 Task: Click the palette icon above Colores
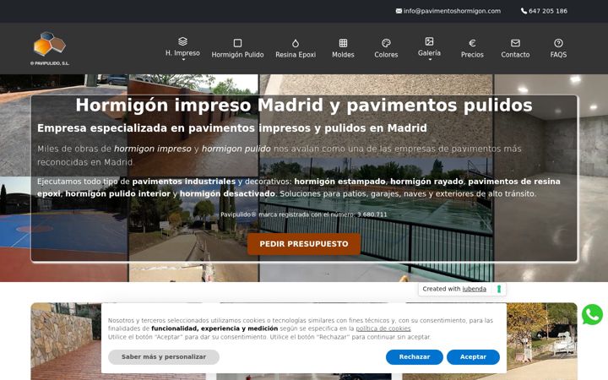click(x=386, y=43)
